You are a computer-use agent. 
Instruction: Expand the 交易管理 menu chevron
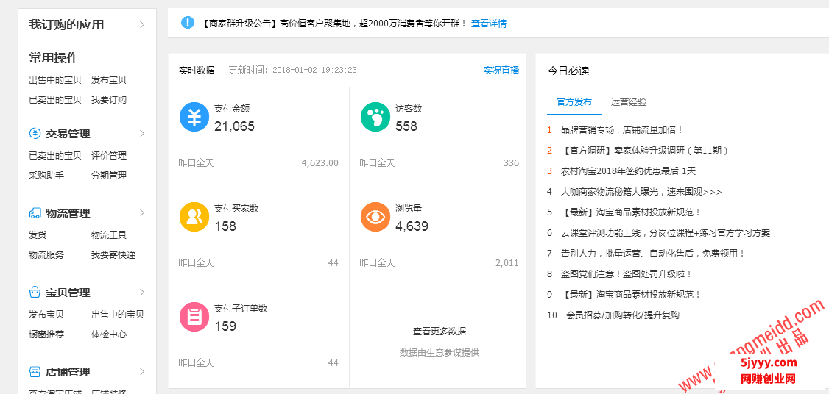click(142, 134)
